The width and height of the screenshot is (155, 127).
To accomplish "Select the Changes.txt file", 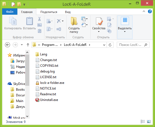I will pos(46,60).
